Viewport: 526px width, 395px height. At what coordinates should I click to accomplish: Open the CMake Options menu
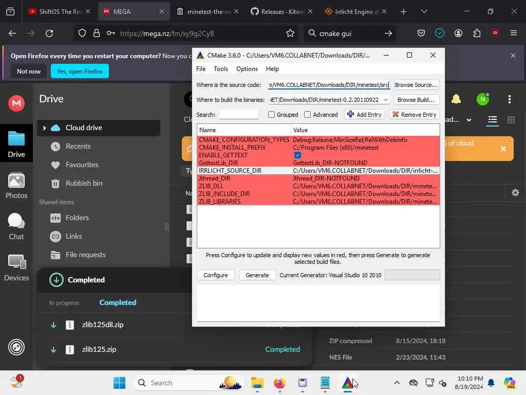click(247, 69)
